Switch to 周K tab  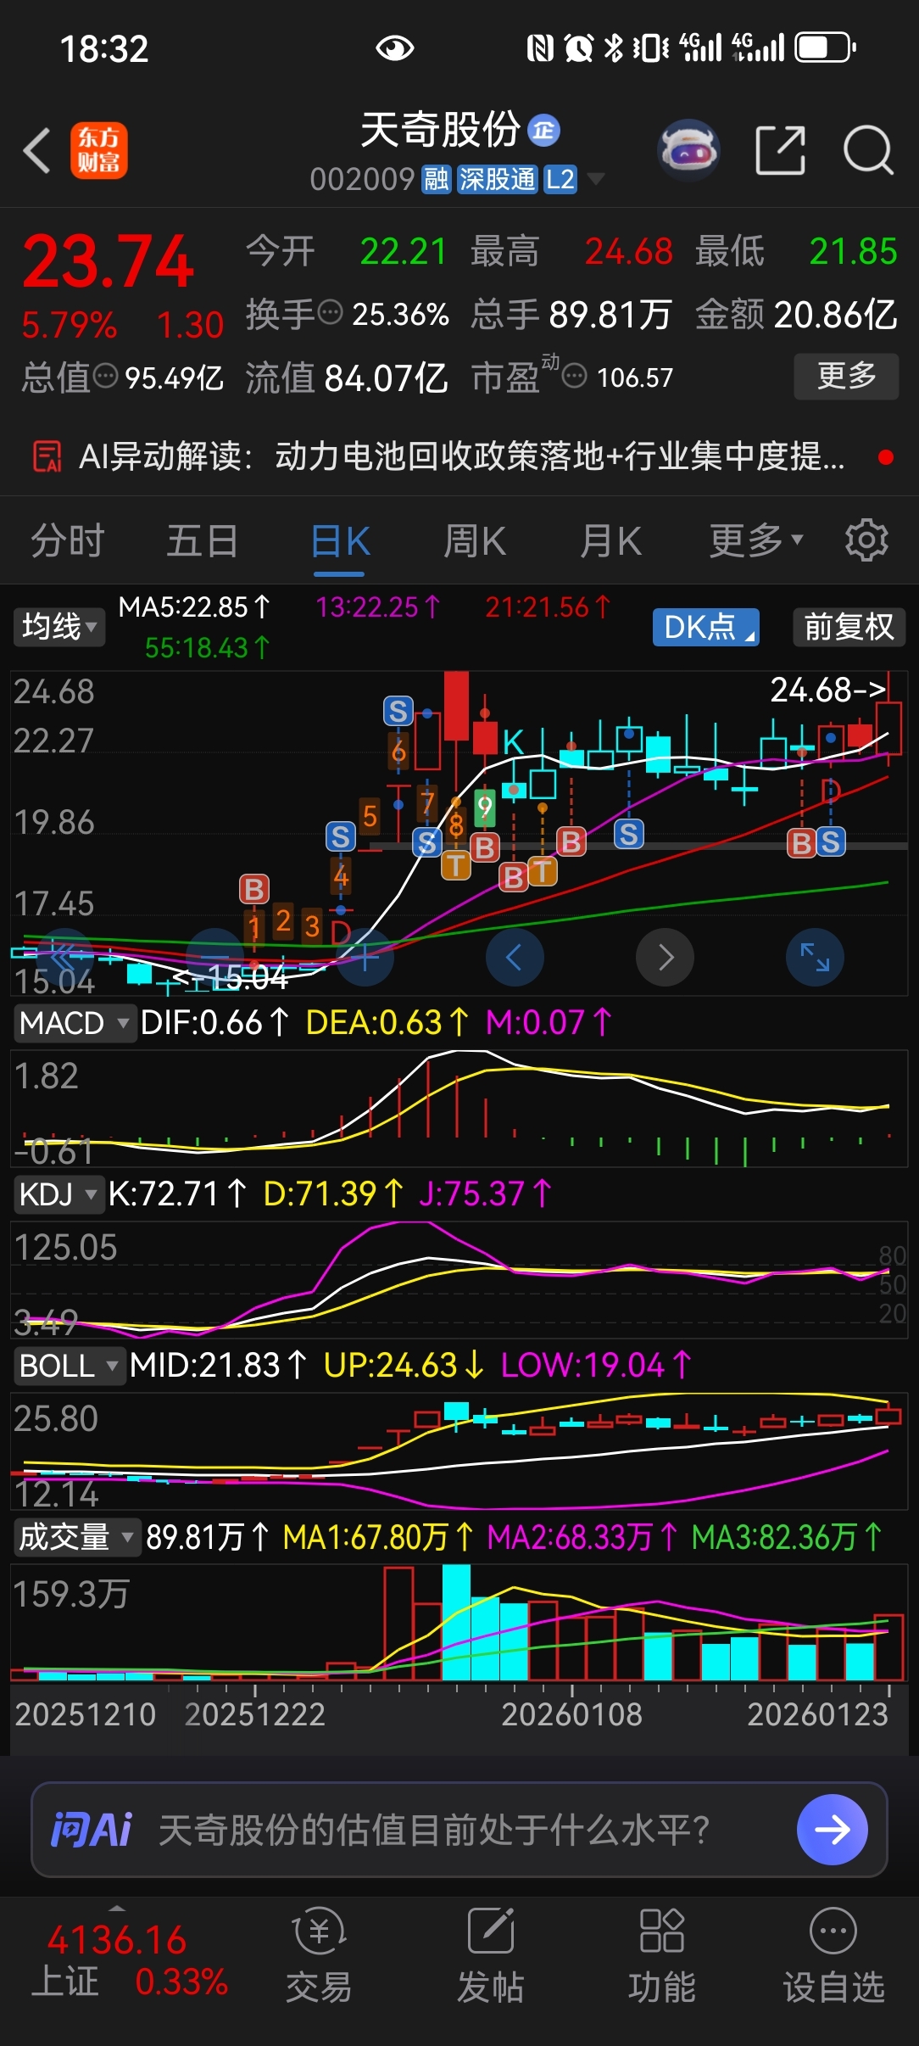475,540
